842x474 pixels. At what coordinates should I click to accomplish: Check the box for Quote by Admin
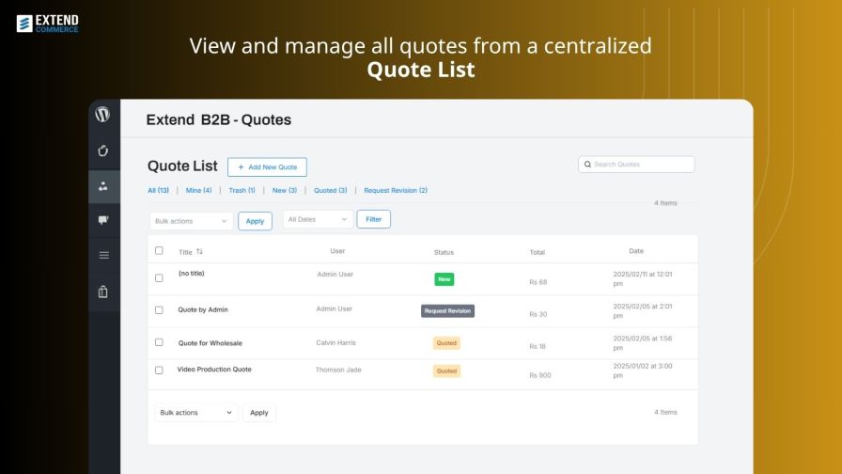point(159,310)
